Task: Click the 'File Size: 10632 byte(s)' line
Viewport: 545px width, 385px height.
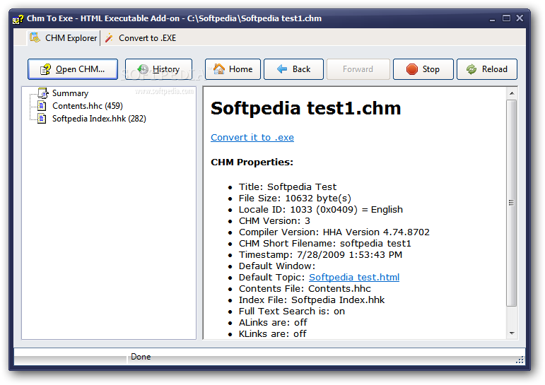Action: (x=295, y=199)
